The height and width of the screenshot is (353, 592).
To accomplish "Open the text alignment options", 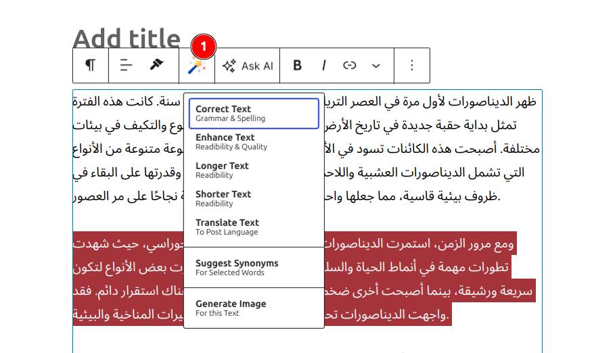I will tap(126, 66).
